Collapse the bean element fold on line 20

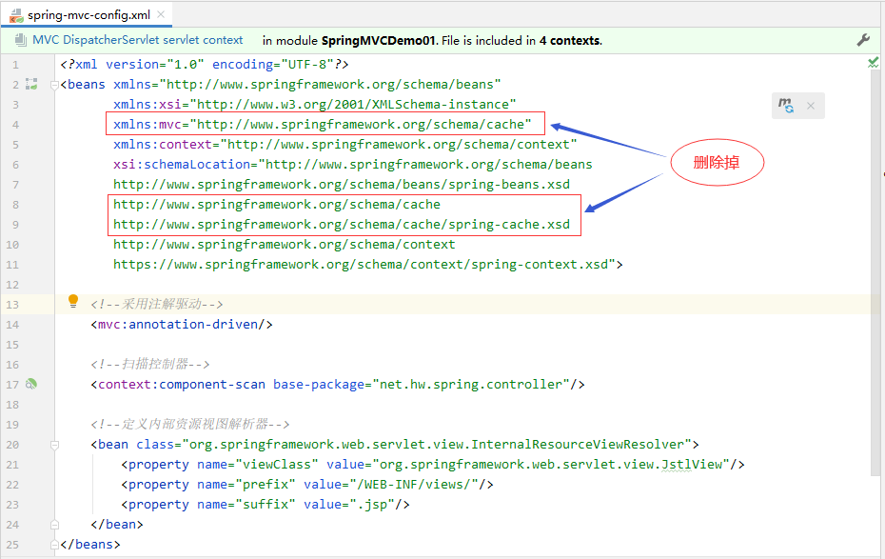(x=53, y=445)
